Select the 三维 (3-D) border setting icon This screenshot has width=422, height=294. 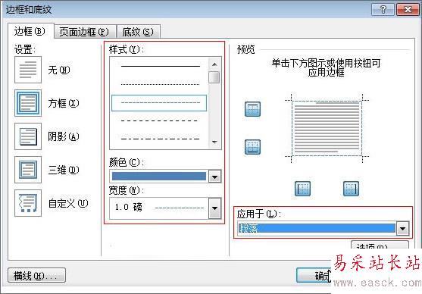coord(28,170)
